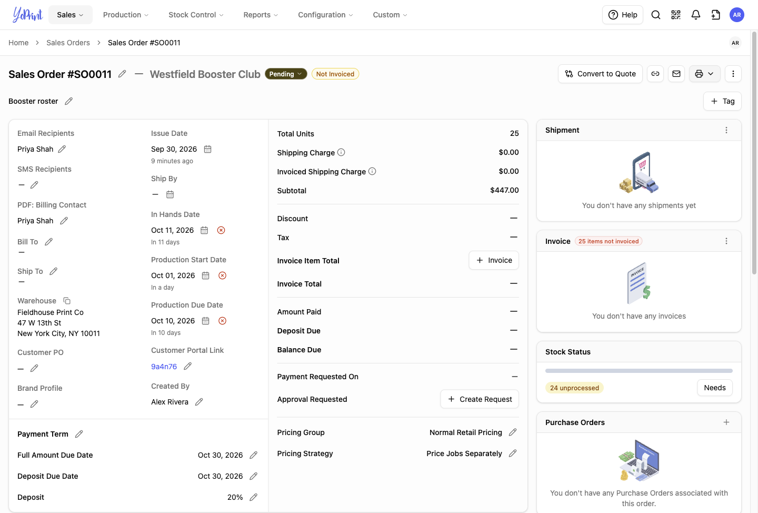758x513 pixels.
Task: Open the Sales menu
Action: 71,15
